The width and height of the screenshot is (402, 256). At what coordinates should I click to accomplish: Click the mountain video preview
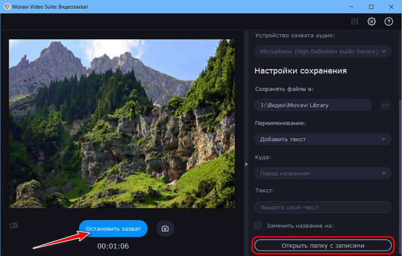point(122,123)
